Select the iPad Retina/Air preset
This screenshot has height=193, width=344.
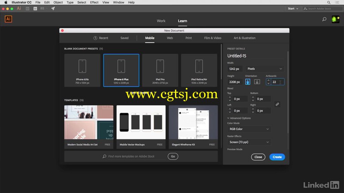point(199,70)
